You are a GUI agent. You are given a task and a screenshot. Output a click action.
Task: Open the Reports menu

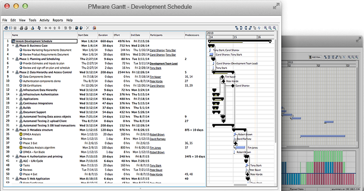pyautogui.click(x=58, y=20)
